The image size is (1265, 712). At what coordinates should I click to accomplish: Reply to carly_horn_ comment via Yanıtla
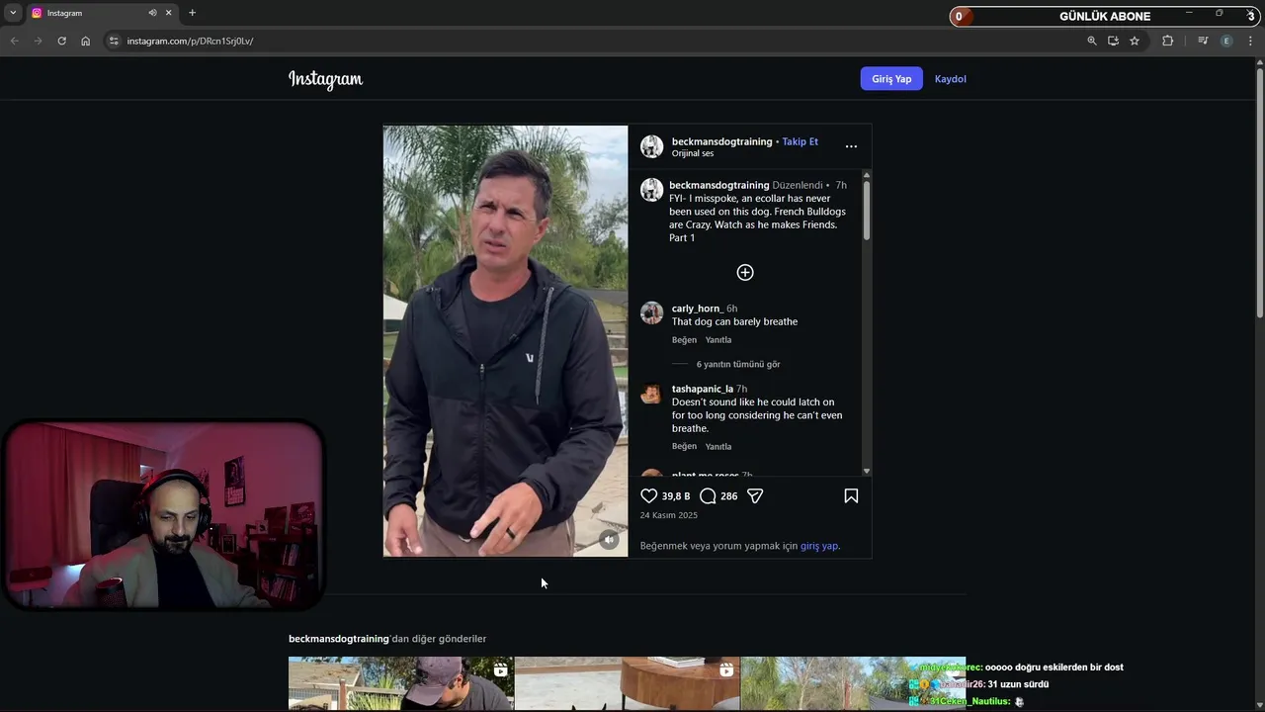click(718, 340)
